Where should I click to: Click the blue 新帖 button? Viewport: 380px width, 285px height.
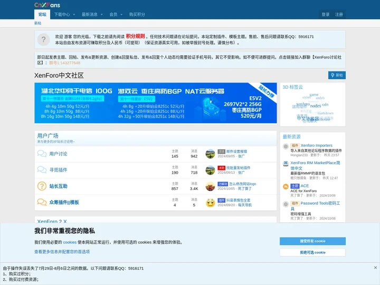(337, 75)
